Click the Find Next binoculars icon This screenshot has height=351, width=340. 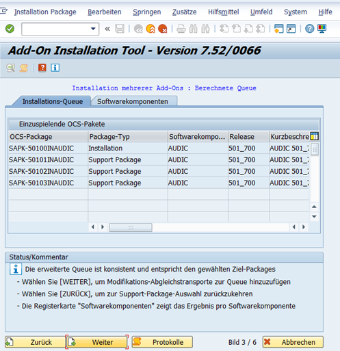pyautogui.click(x=206, y=29)
